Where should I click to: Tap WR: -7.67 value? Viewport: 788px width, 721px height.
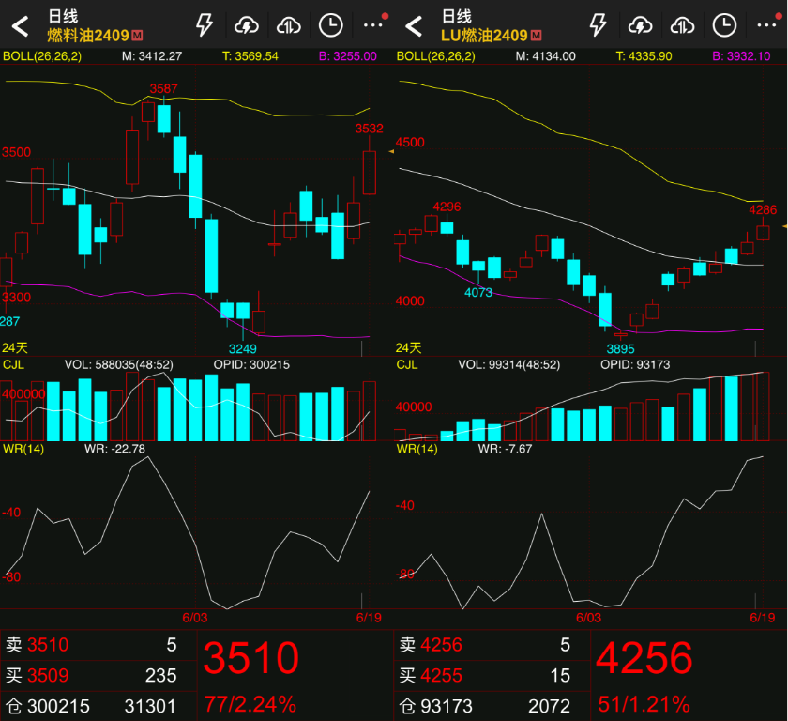pyautogui.click(x=505, y=449)
